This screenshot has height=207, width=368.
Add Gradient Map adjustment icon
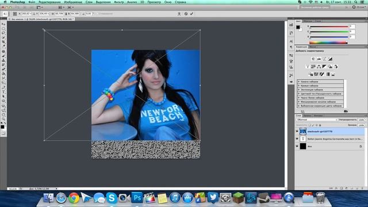click(327, 74)
